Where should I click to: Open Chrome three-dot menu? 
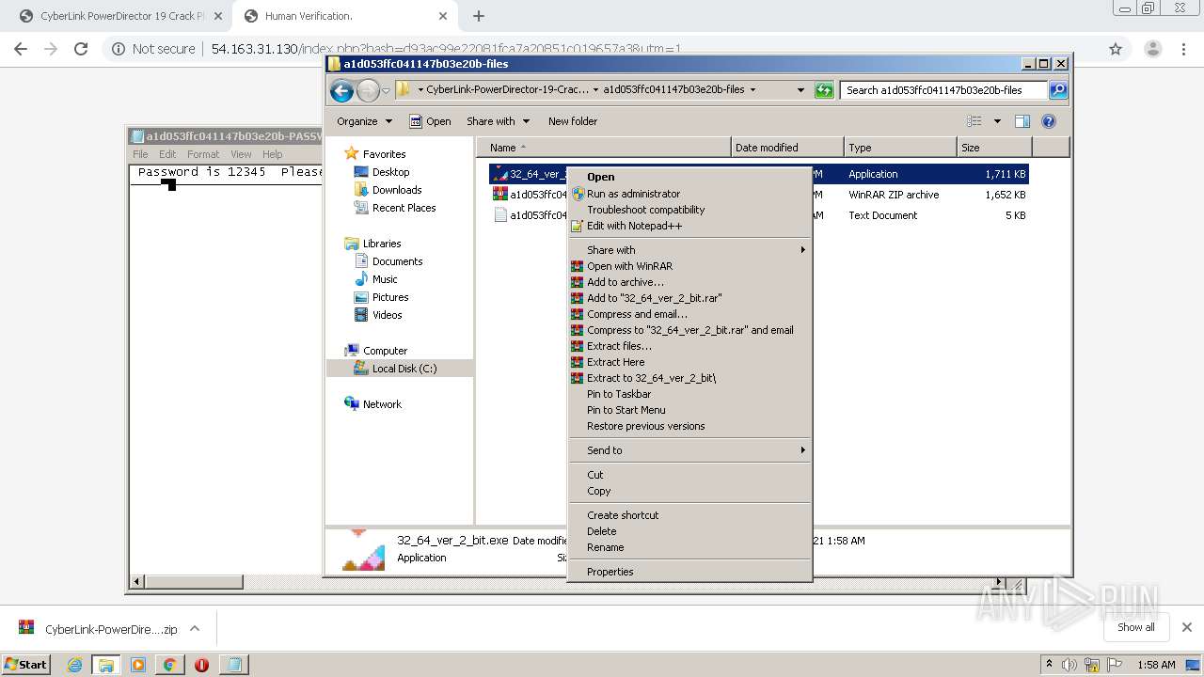tap(1183, 49)
